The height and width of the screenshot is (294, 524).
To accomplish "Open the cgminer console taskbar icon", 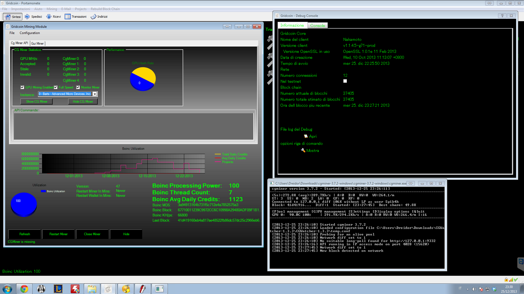I will [159, 289].
